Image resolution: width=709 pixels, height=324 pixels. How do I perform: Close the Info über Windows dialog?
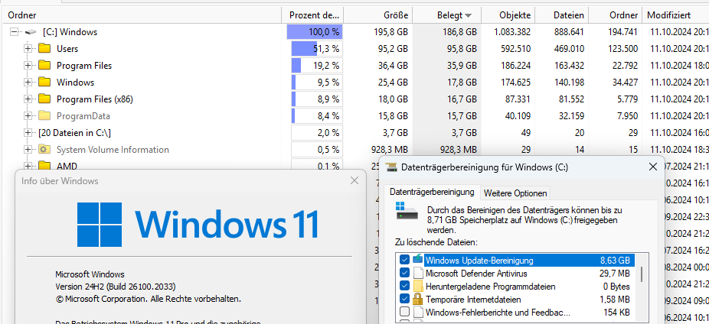pyautogui.click(x=354, y=181)
